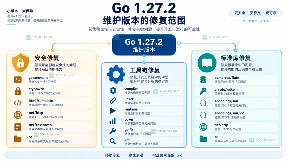The image size is (288, 162).
Task: Click the central Go 1.27.2 维护版本 box
Action: (144, 45)
